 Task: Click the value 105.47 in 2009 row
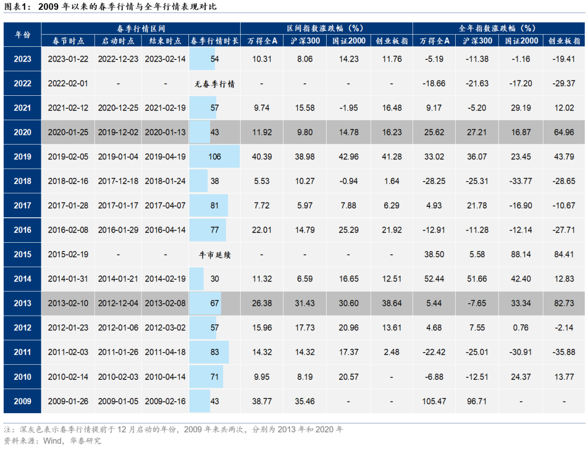click(434, 401)
